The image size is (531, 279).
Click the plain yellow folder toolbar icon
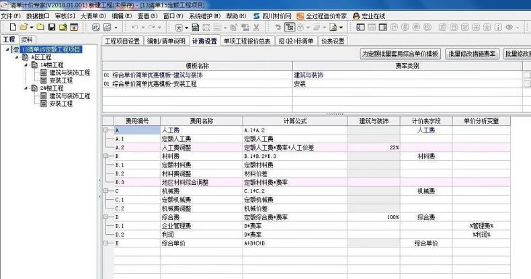pyautogui.click(x=40, y=27)
